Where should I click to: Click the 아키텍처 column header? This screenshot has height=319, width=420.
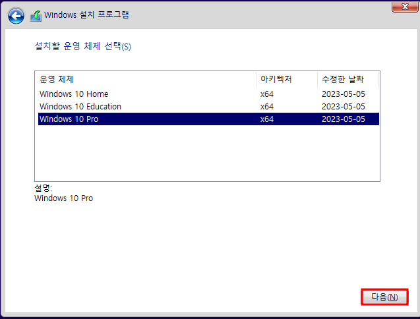click(x=287, y=79)
